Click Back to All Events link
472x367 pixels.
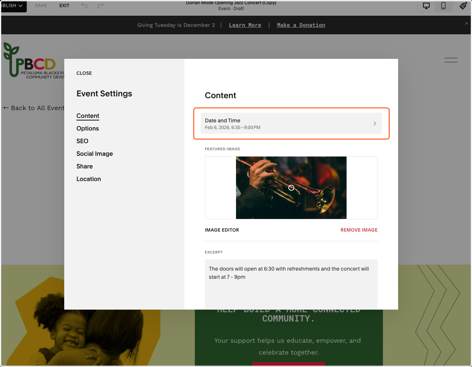tap(34, 108)
